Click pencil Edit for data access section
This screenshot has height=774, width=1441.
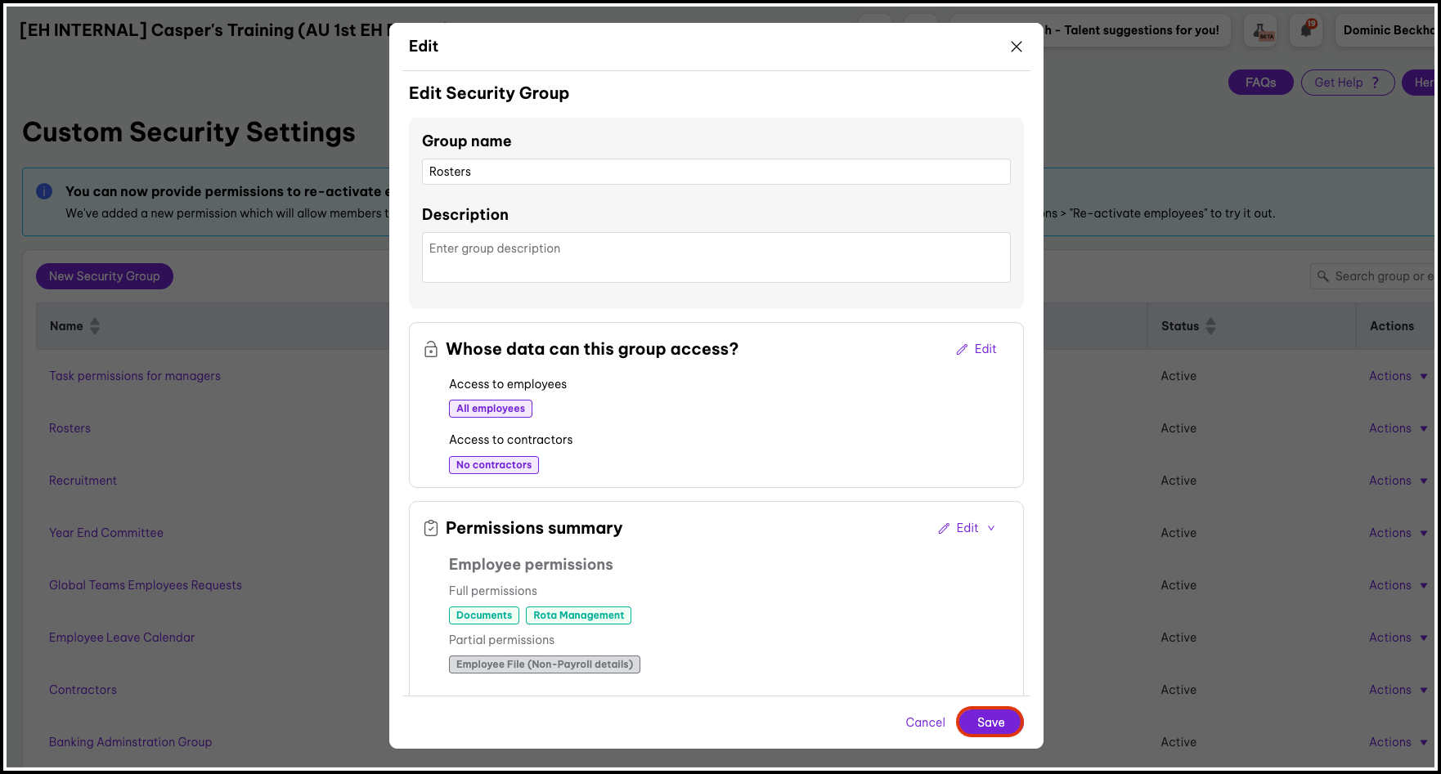coord(976,349)
